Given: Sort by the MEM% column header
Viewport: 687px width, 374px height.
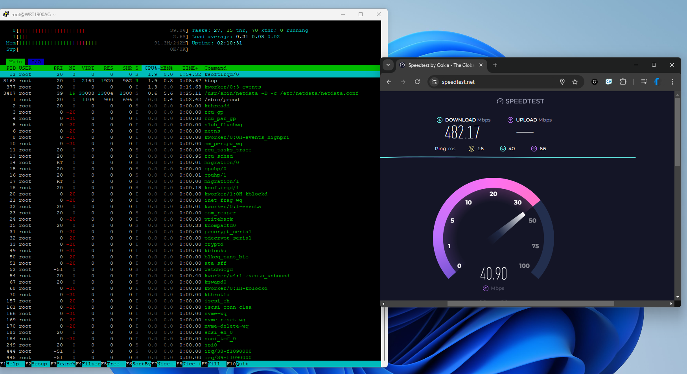Looking at the screenshot, I should [167, 68].
